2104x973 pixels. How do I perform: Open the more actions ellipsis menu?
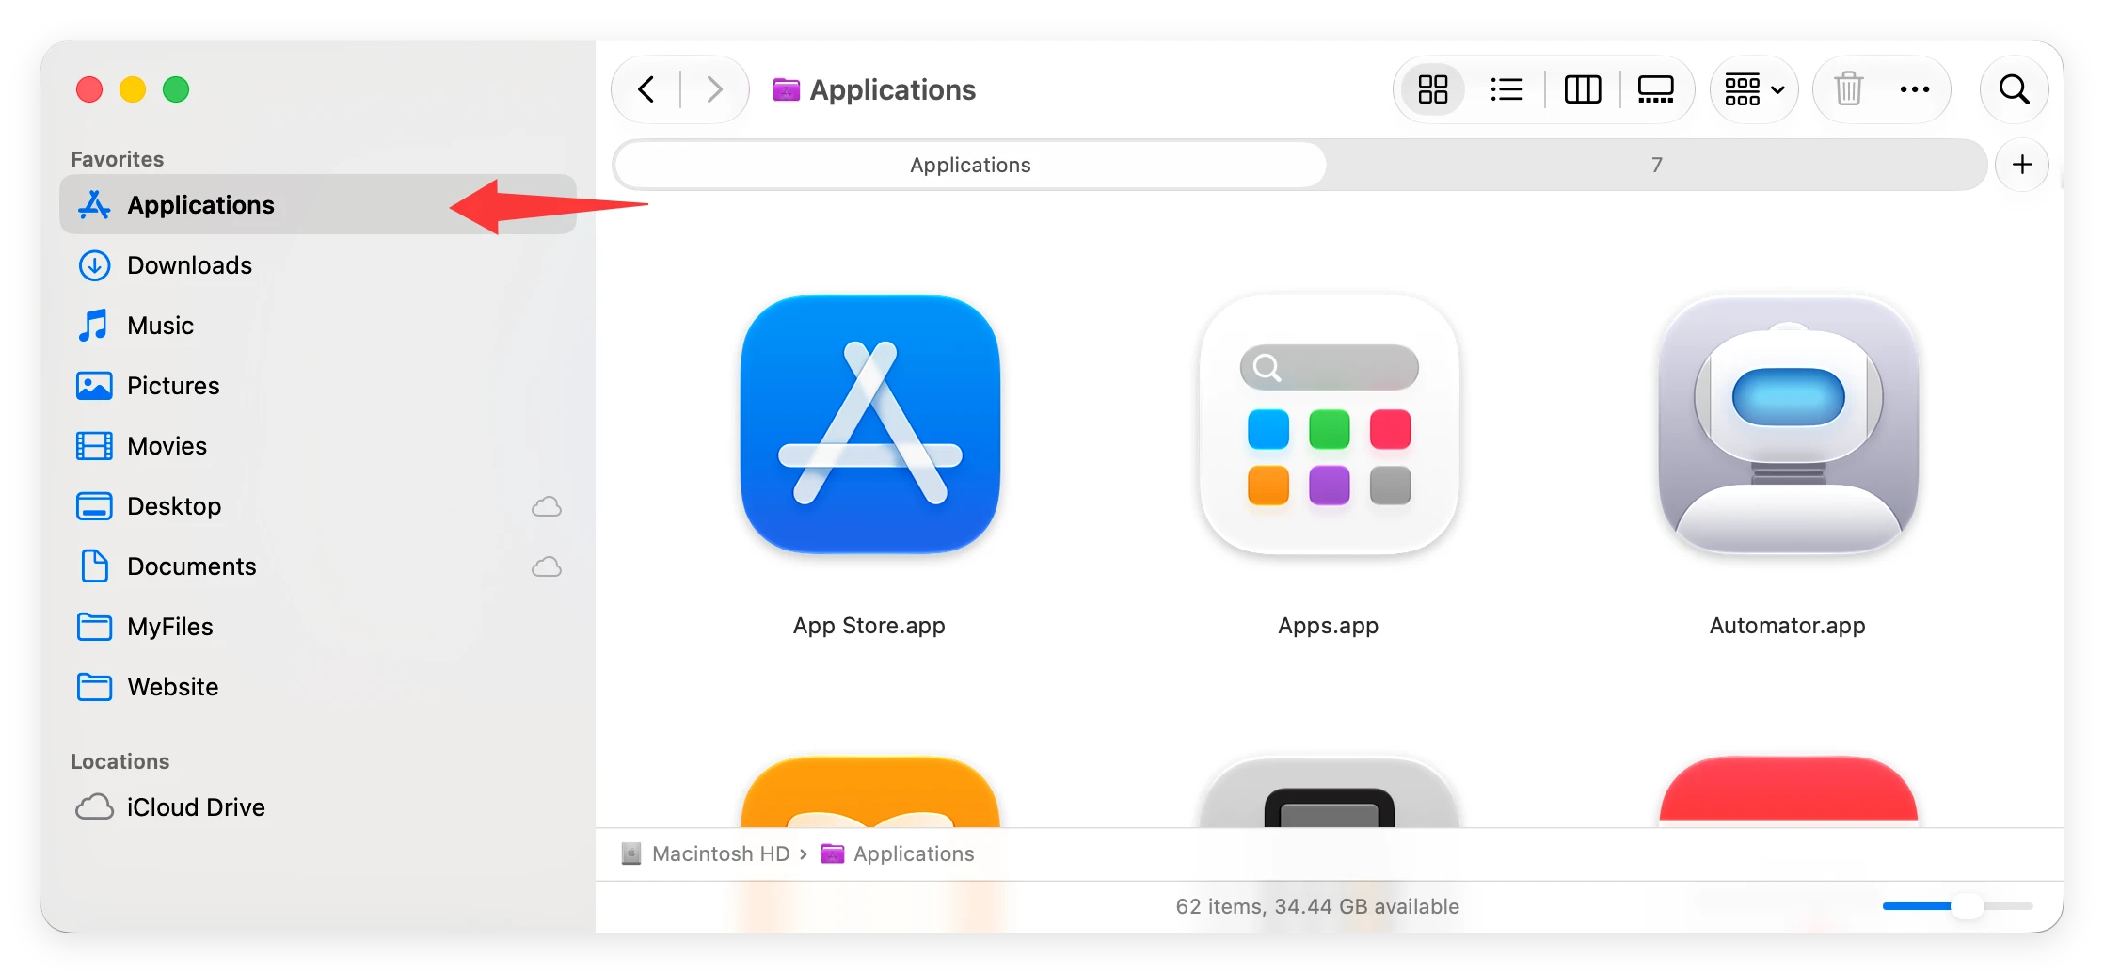[1914, 90]
